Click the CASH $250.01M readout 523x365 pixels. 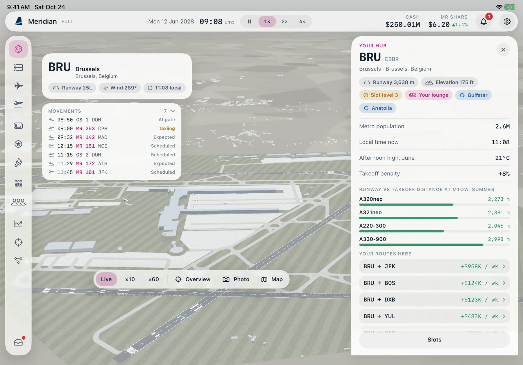(403, 21)
